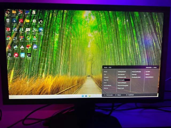This screenshot has height=128, width=171.
Task: Select Imagem in the OSD menu
Action: coord(106,77)
